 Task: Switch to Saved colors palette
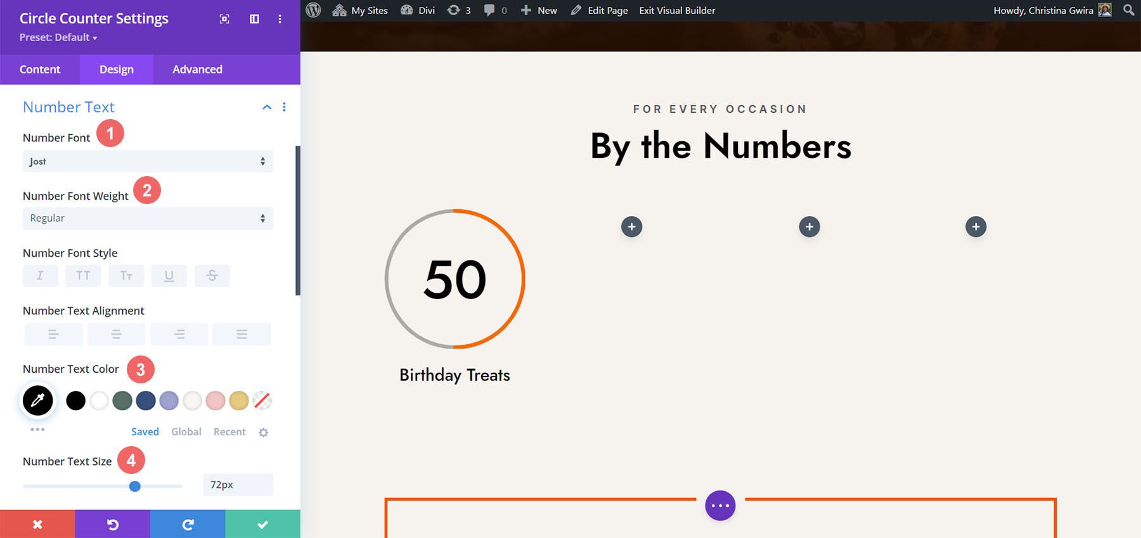tap(145, 432)
